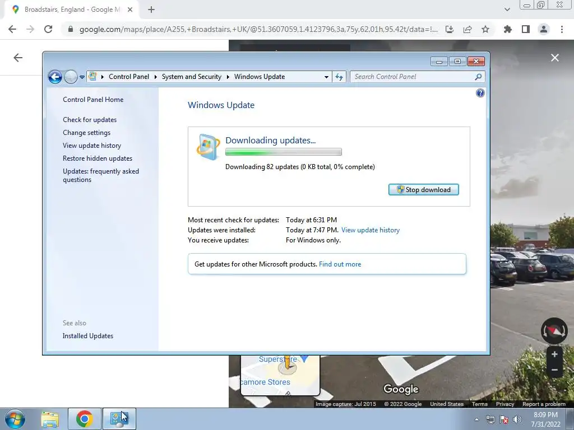Close Street View with X
The width and height of the screenshot is (574, 430).
pyautogui.click(x=555, y=58)
